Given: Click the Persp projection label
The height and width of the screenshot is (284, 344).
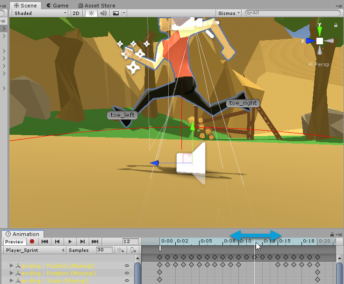Looking at the screenshot, I should coord(322,64).
